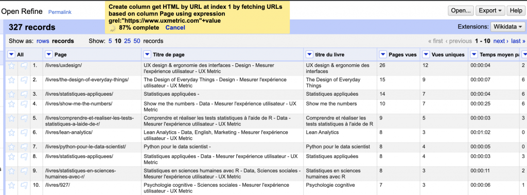Screen dimensions: 527x195
Task: Open the Pages vues column menu
Action: click(x=383, y=55)
